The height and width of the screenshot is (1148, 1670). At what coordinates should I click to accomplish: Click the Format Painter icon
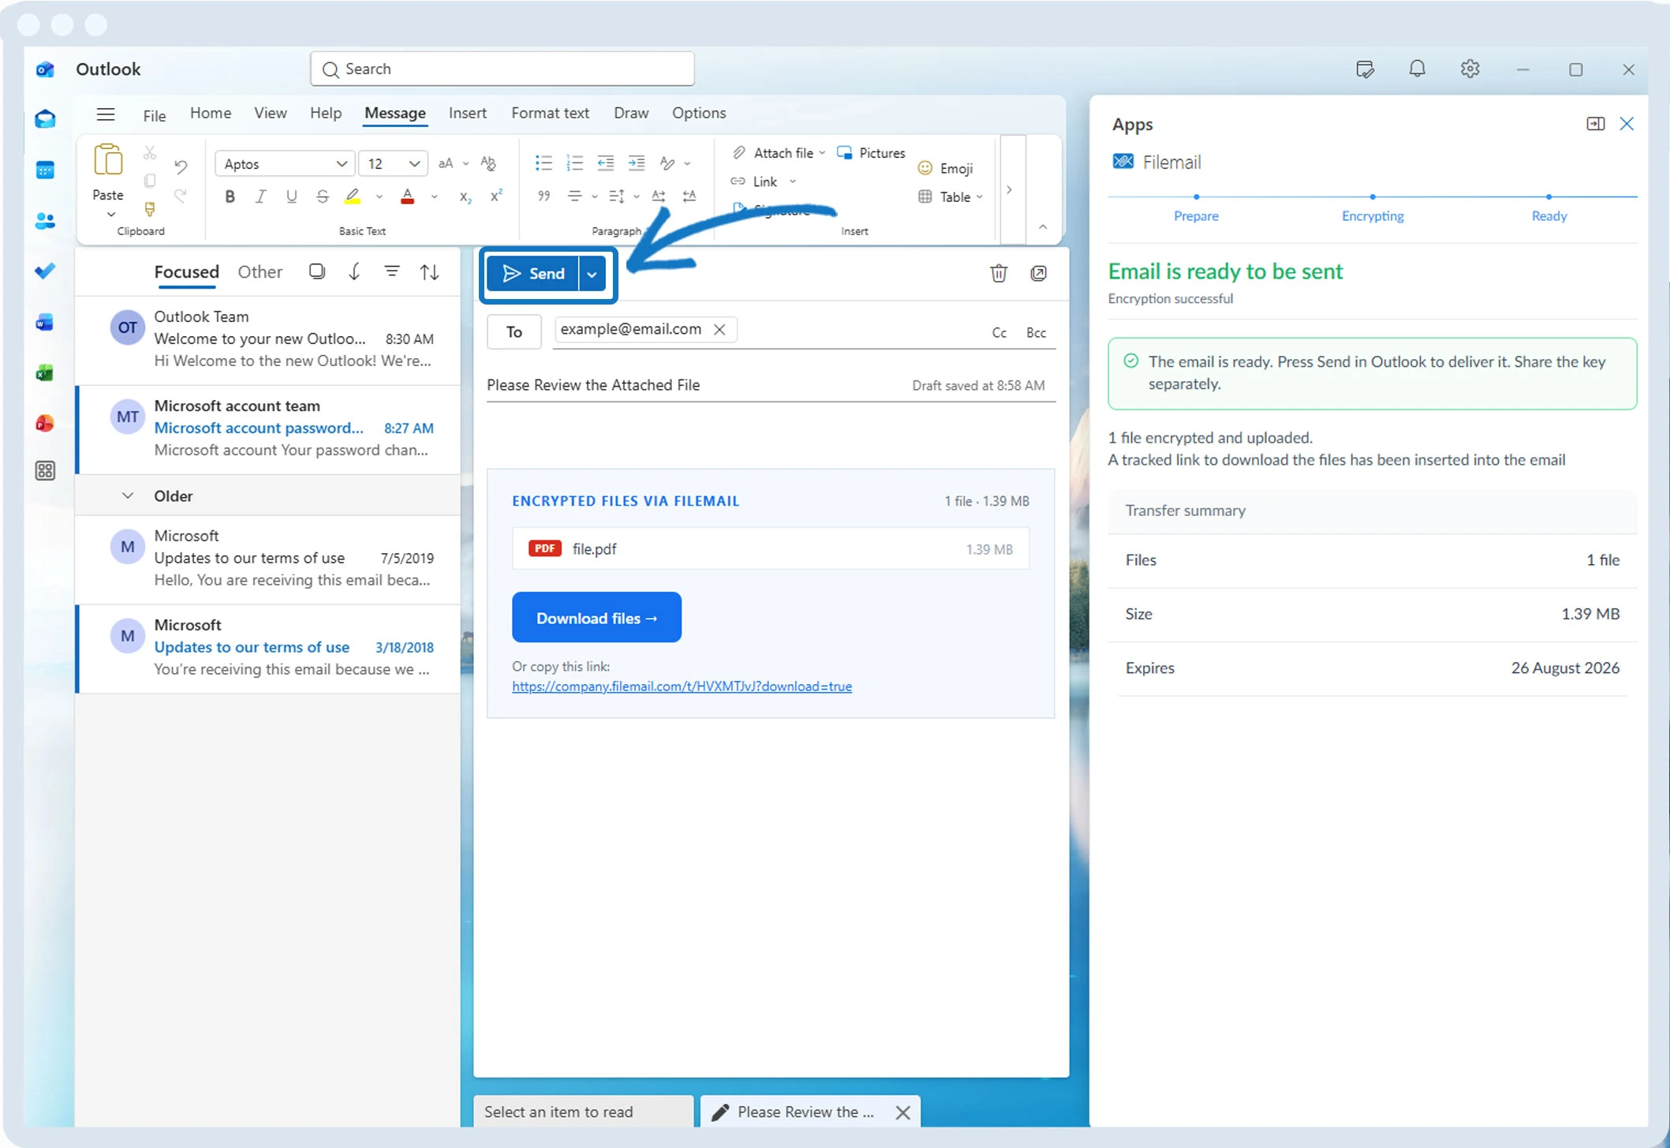(149, 209)
